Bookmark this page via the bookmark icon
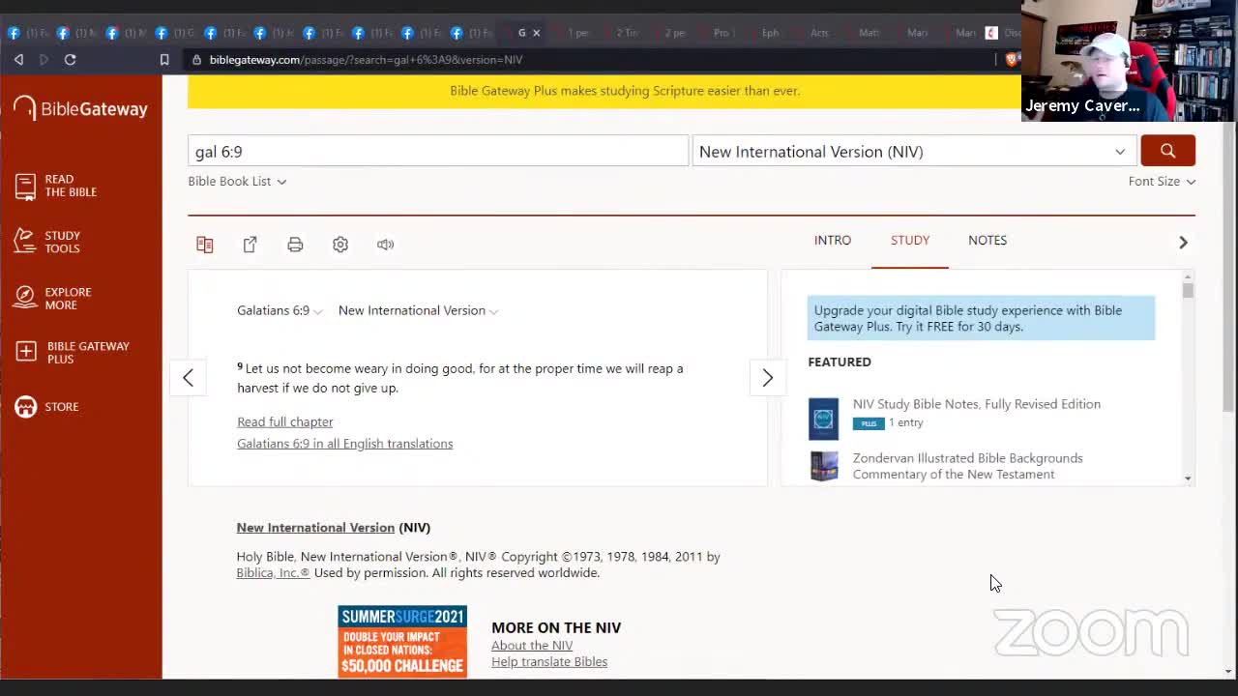1238x696 pixels. tap(164, 60)
